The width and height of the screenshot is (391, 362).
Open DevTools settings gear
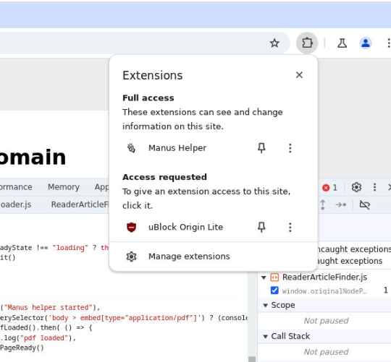[356, 187]
